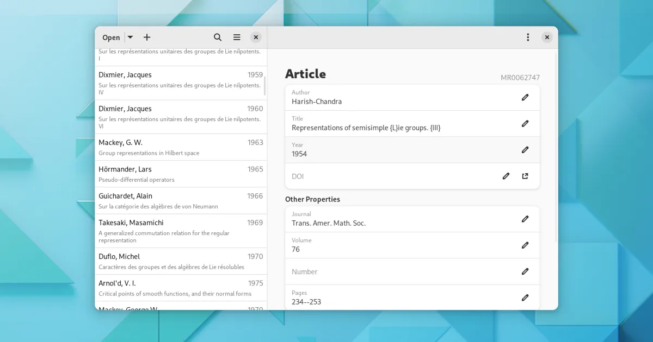Viewport: 653px width, 342px height.
Task: Edit the Pages field pencil icon
Action: click(x=525, y=297)
